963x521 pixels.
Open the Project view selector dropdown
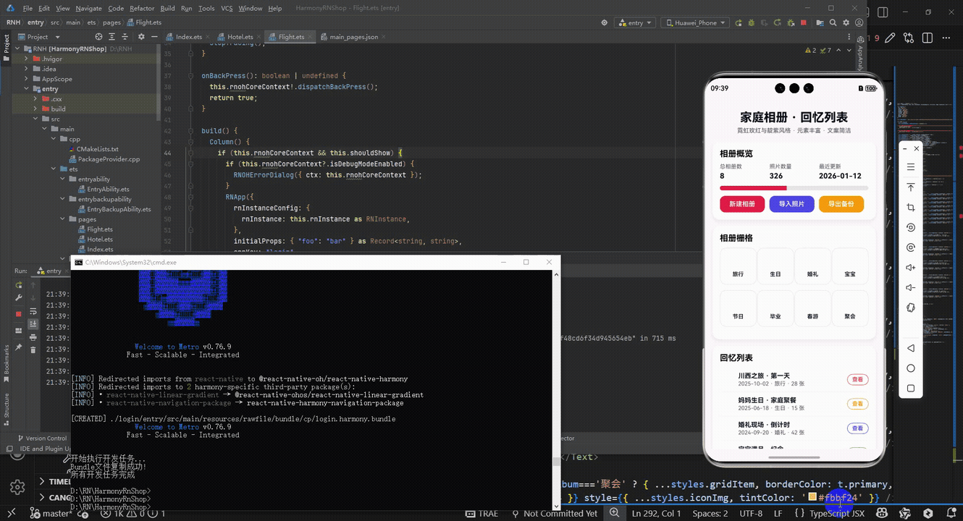click(x=38, y=37)
